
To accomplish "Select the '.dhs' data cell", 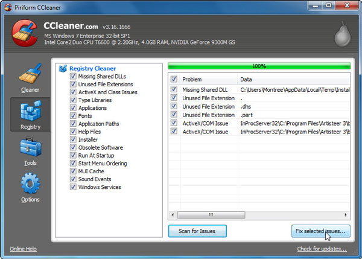I will tap(246, 106).
